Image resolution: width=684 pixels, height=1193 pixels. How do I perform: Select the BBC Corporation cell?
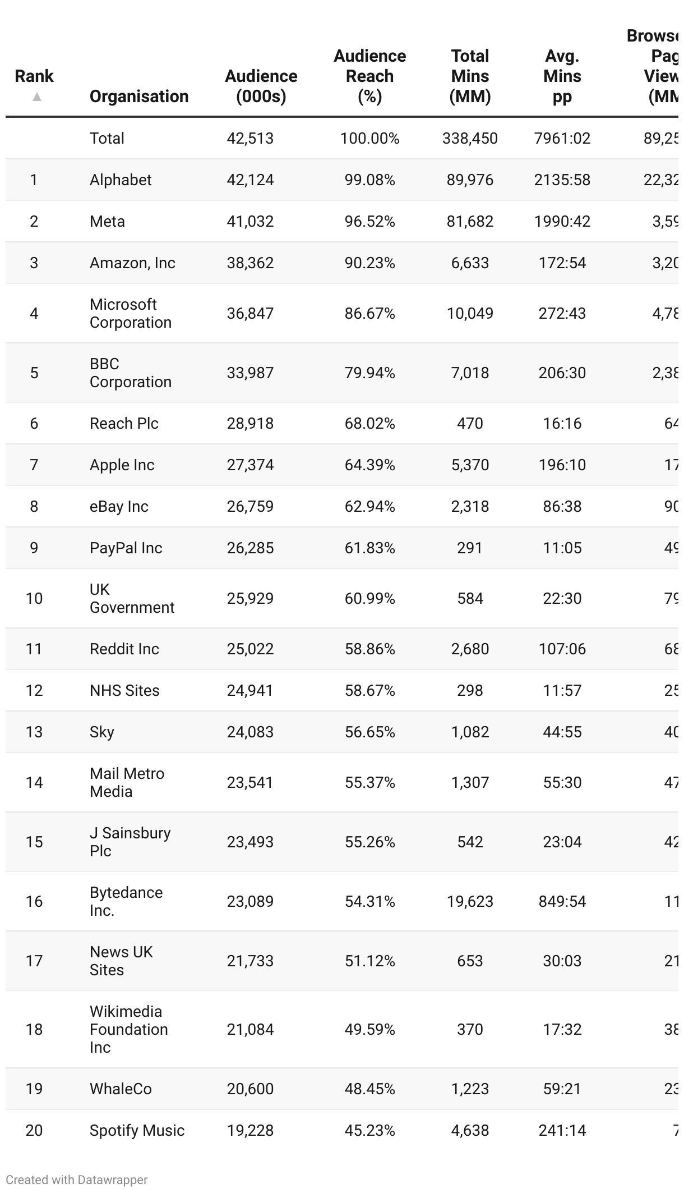coord(131,373)
